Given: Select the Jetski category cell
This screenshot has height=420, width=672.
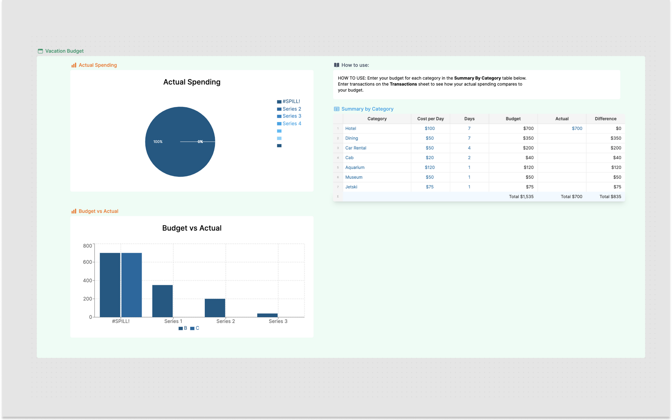Looking at the screenshot, I should 377,187.
